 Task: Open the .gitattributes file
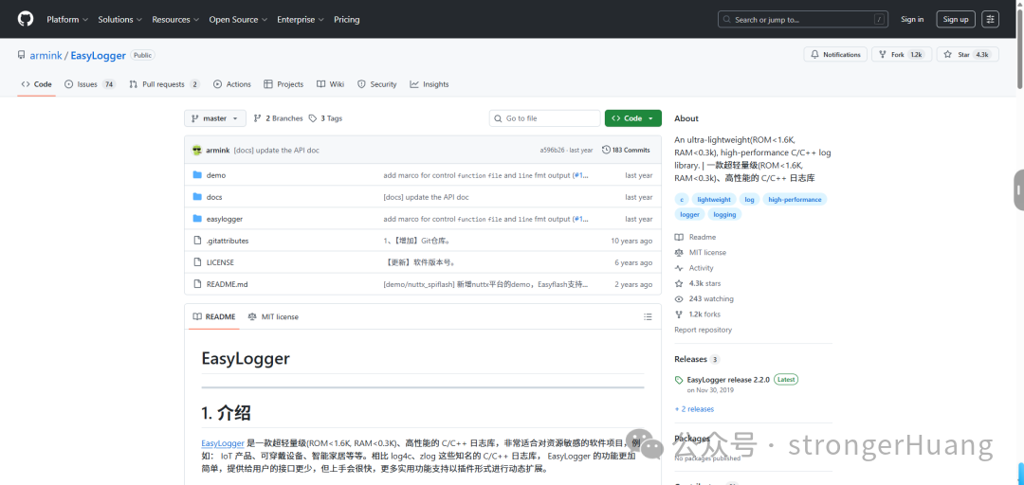[228, 241]
